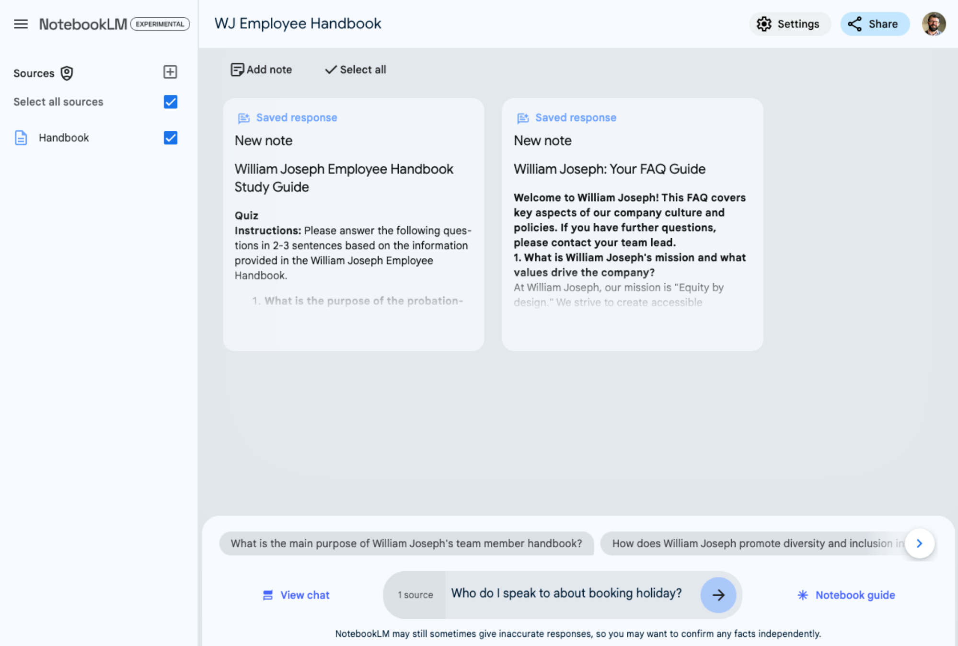The image size is (958, 646).
Task: Click the Handbook document icon
Action: 21,138
